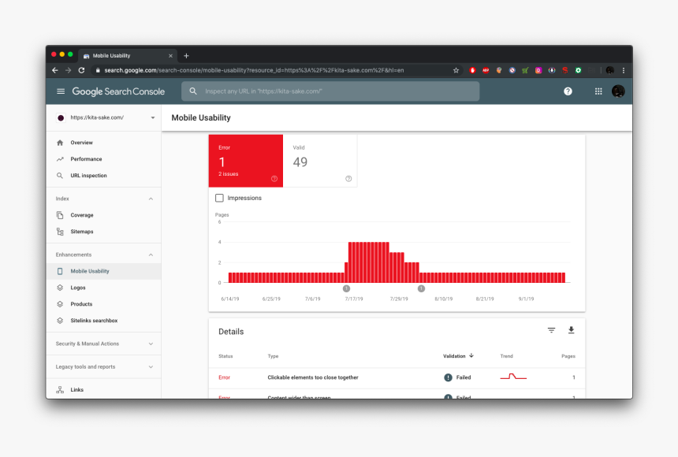Open the hamburger main menu

point(61,91)
